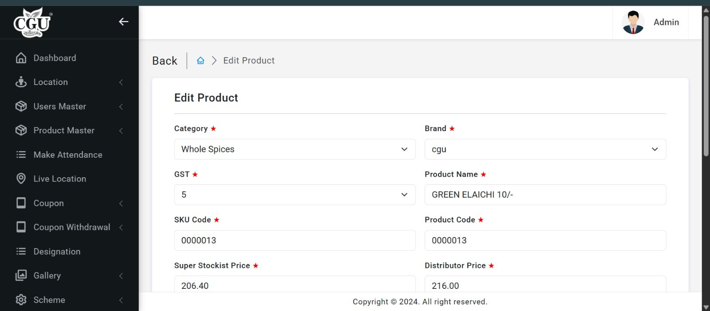Click the home icon in the breadcrumb

(201, 61)
